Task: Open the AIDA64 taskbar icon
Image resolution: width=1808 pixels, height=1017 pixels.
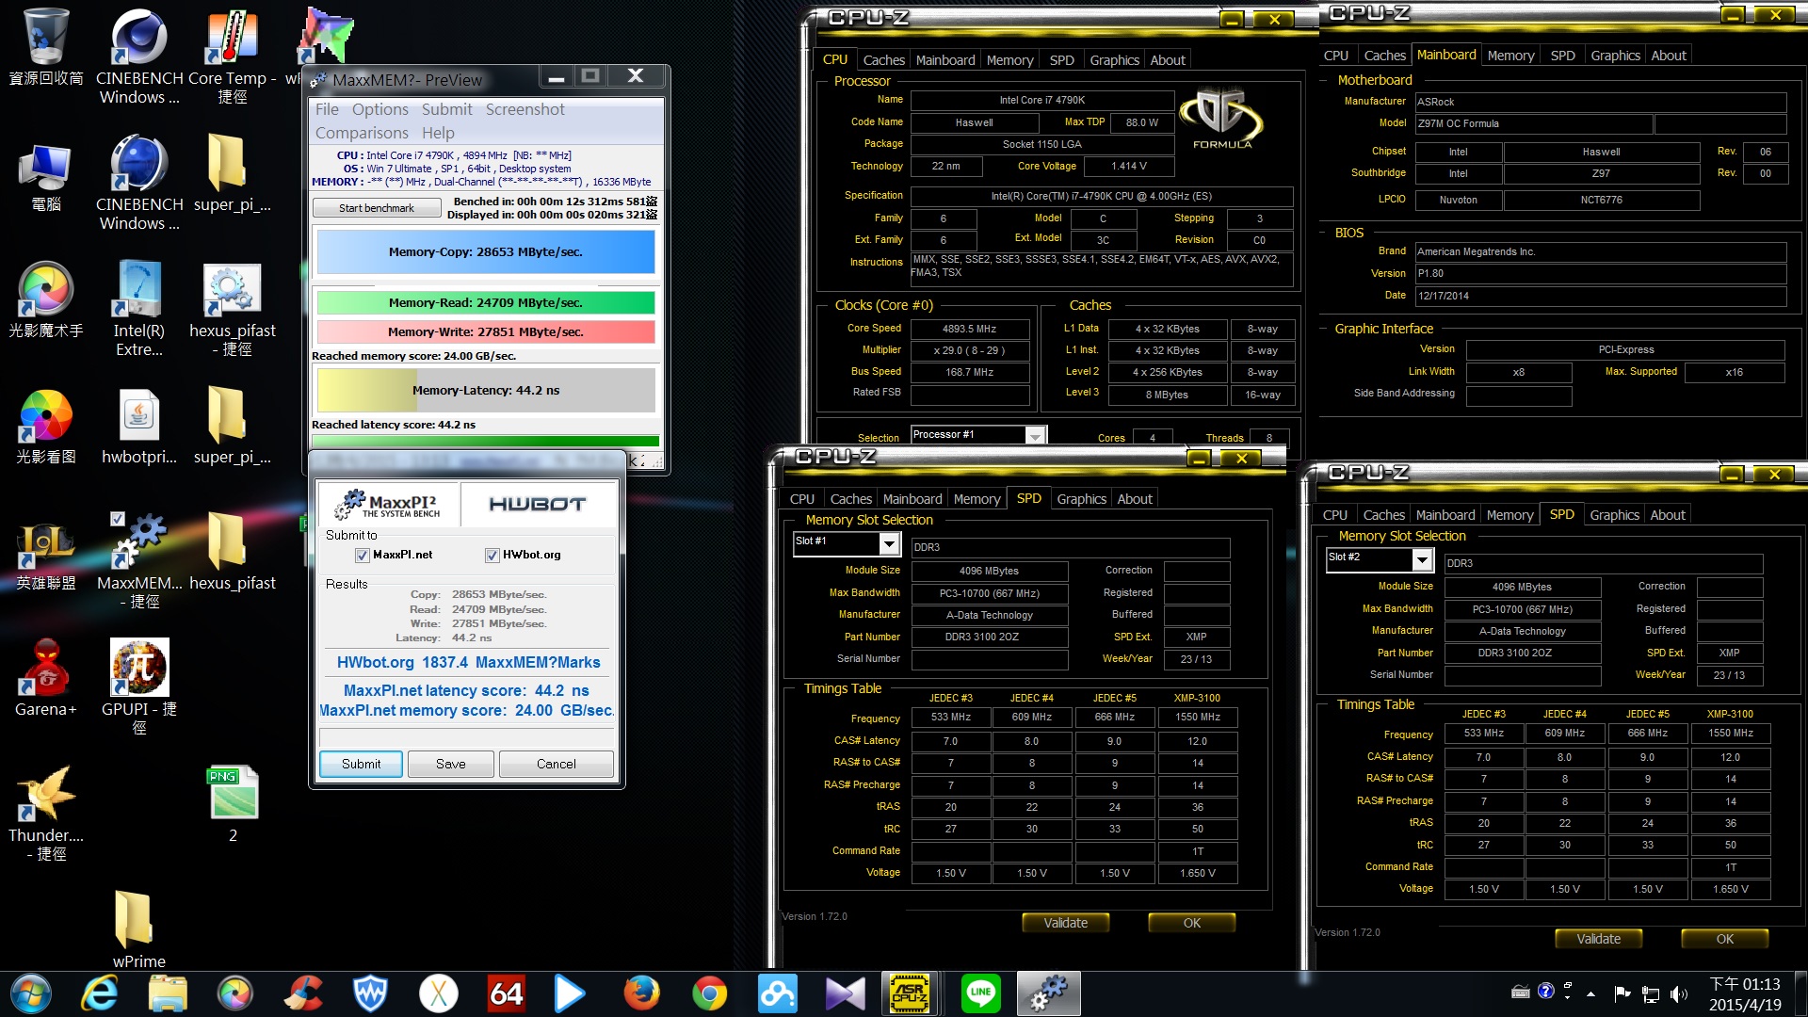Action: (x=506, y=993)
